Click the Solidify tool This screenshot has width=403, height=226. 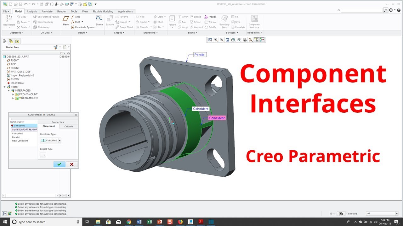pos(210,27)
